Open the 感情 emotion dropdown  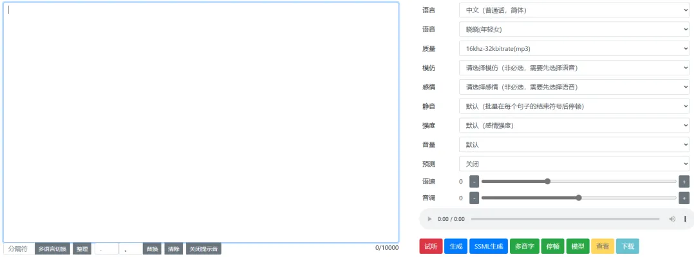point(574,88)
